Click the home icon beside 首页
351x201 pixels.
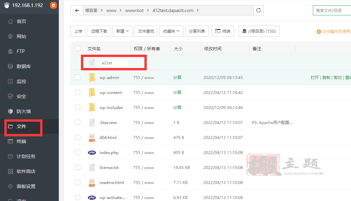(x=10, y=21)
